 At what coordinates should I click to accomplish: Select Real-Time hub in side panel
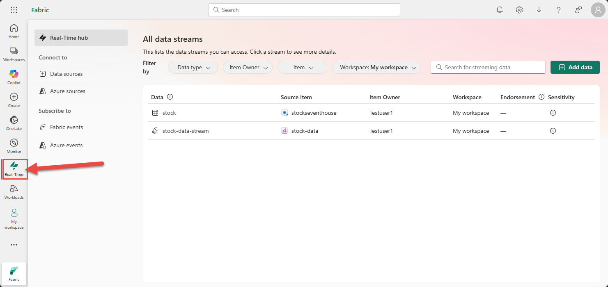tap(81, 38)
